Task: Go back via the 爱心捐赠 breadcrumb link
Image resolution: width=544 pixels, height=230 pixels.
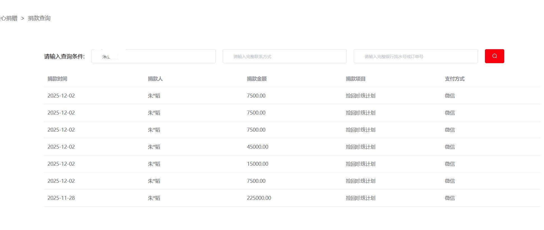Action: coord(9,18)
